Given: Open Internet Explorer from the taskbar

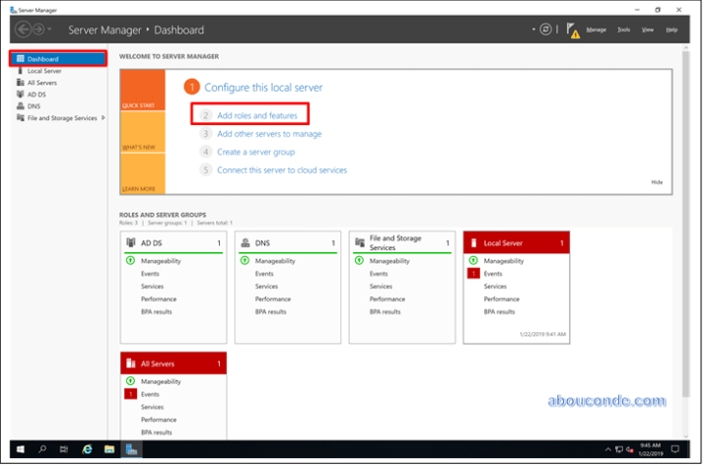Looking at the screenshot, I should pos(87,449).
